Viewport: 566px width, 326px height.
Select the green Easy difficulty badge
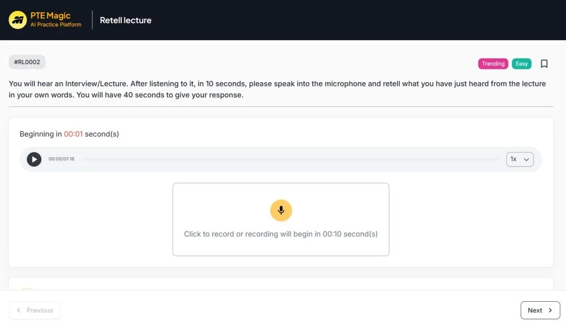[x=521, y=64]
